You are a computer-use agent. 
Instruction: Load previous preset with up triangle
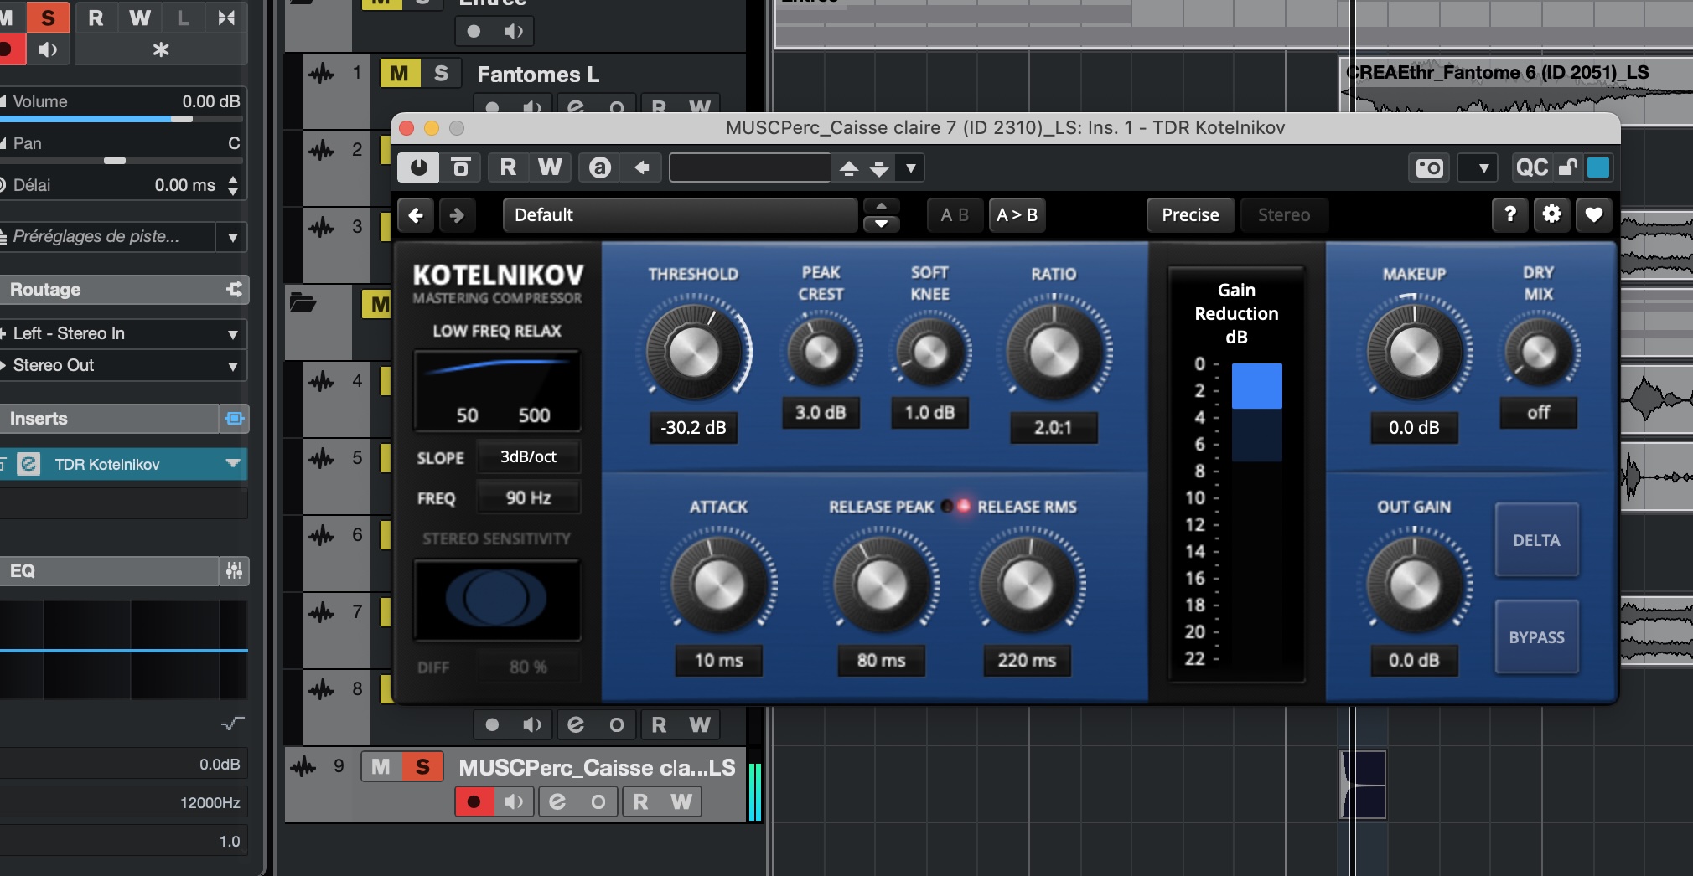[849, 168]
